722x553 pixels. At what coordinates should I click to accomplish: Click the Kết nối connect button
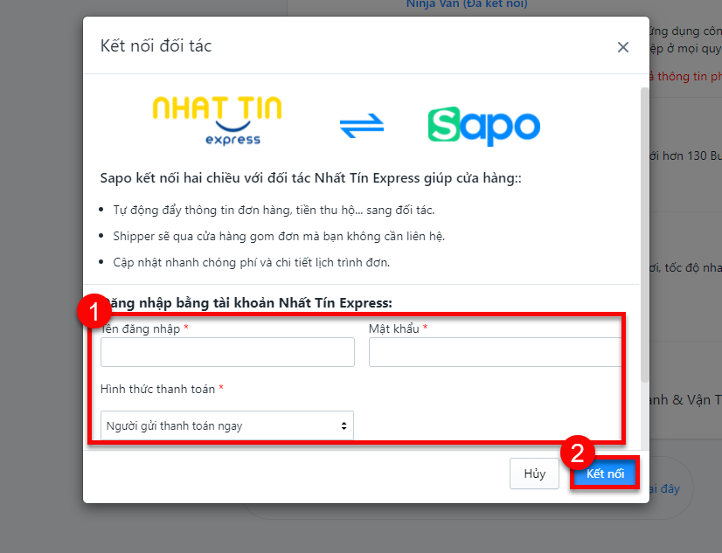605,474
